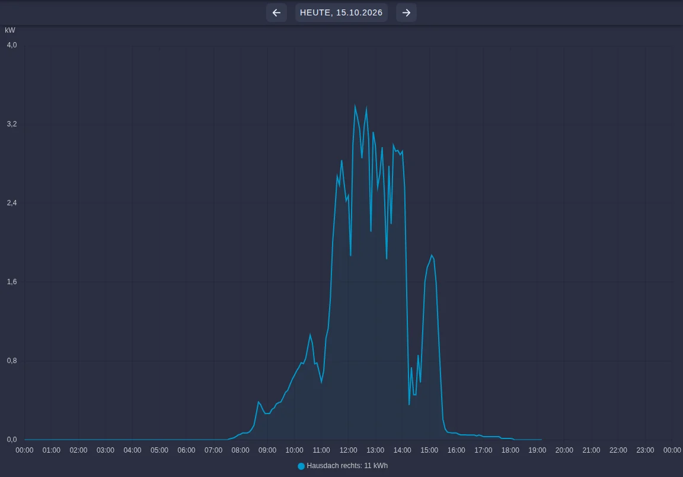Click the 21:00 time axis label
683x477 pixels.
point(591,450)
